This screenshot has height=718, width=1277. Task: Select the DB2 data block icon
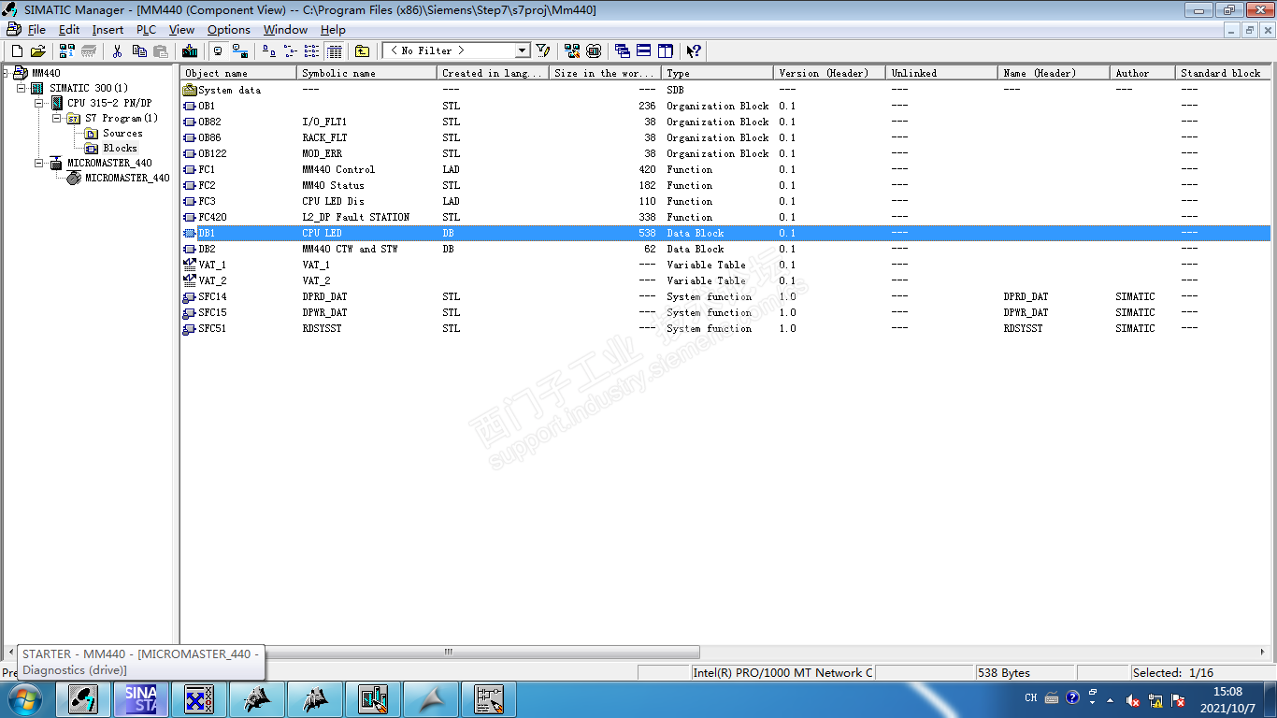tap(190, 249)
